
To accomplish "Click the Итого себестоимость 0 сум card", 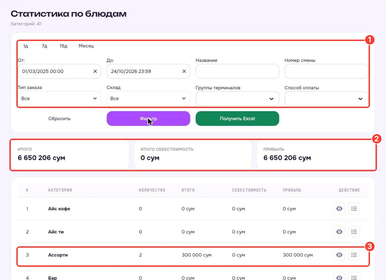I will pos(193,155).
